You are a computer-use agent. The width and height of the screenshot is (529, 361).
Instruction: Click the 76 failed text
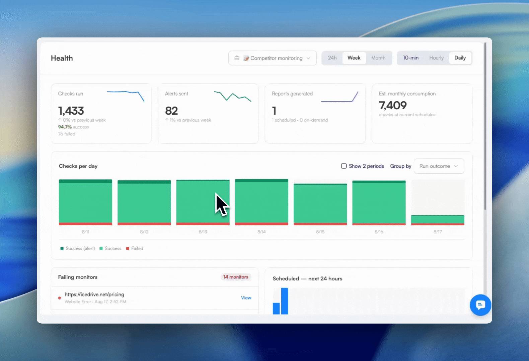67,134
